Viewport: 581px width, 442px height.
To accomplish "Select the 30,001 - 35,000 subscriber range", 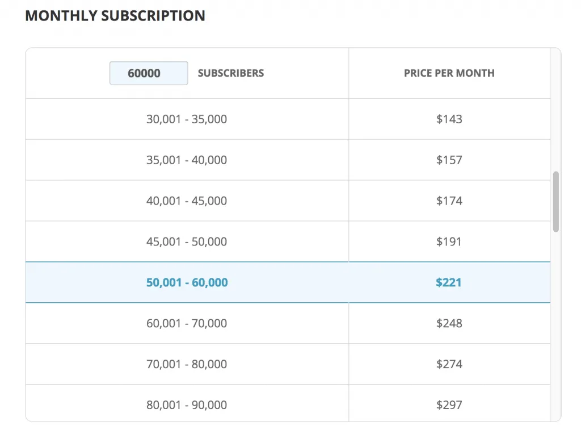I will tap(187, 119).
